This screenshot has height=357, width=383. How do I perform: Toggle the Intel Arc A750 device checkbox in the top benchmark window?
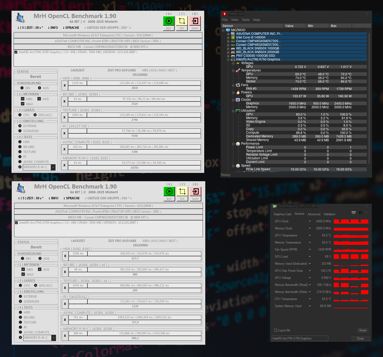[16, 52]
